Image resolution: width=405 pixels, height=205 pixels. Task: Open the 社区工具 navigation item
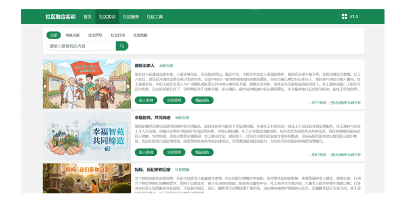tap(155, 17)
